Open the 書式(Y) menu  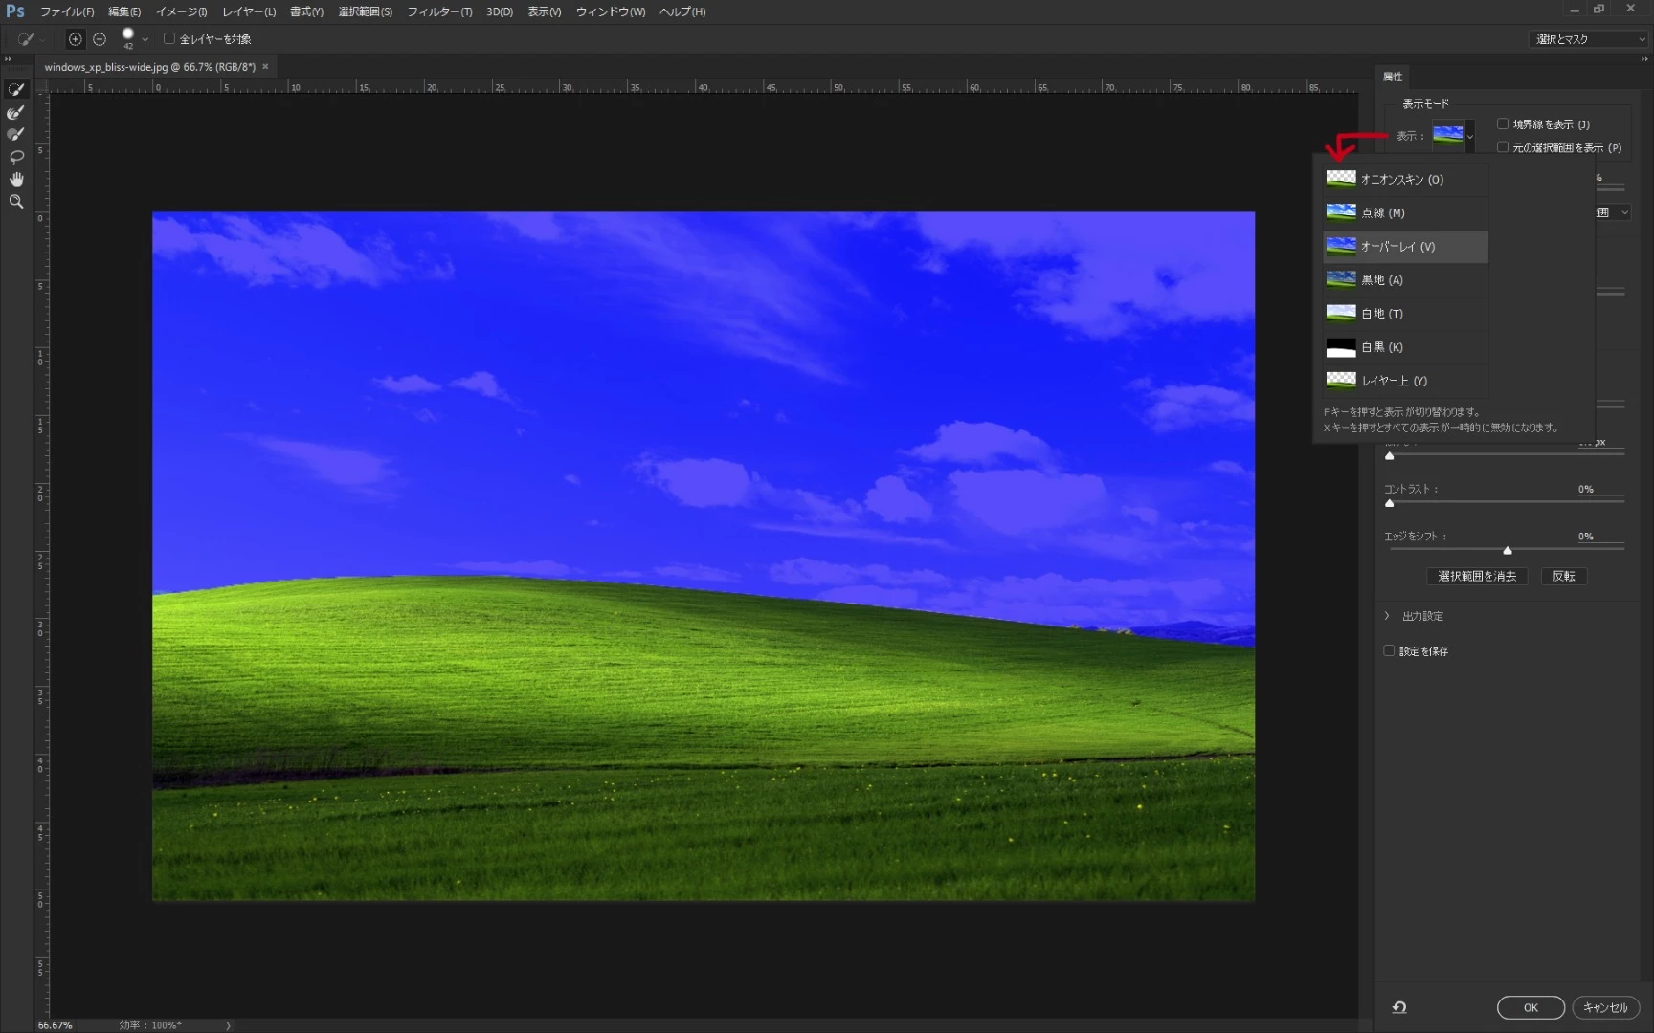pos(306,11)
